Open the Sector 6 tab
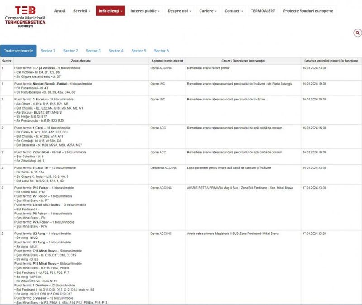Image resolution: width=362 pixels, height=305 pixels. [161, 51]
